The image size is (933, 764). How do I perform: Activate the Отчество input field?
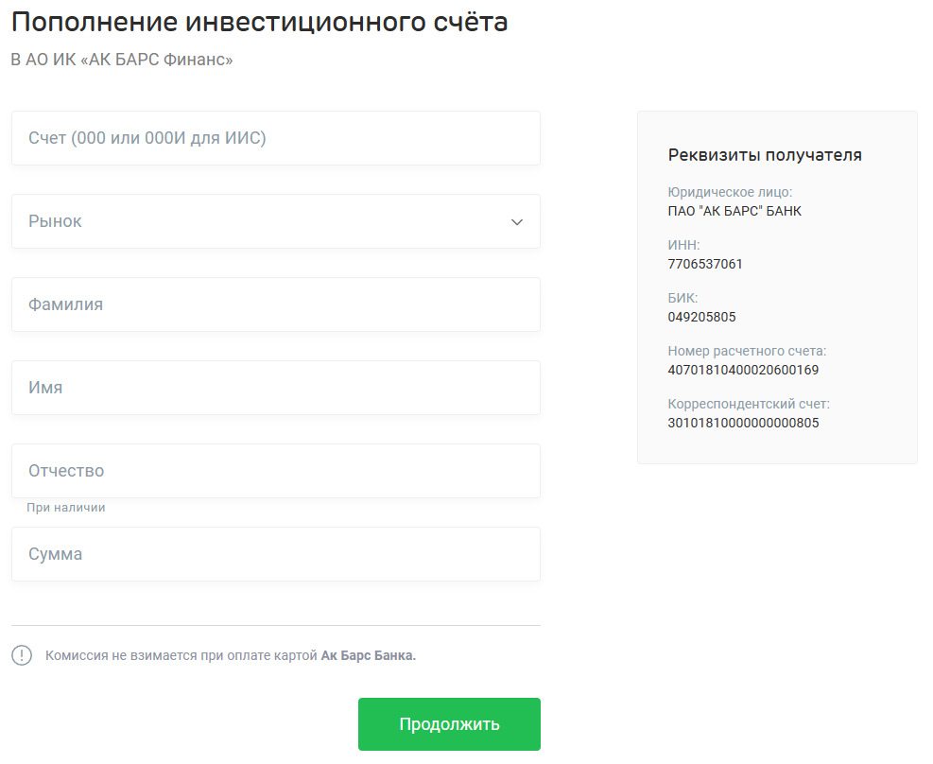[x=276, y=471]
